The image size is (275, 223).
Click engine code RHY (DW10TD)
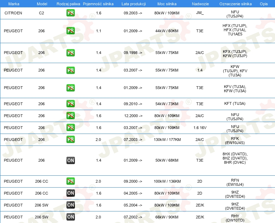click(x=235, y=218)
